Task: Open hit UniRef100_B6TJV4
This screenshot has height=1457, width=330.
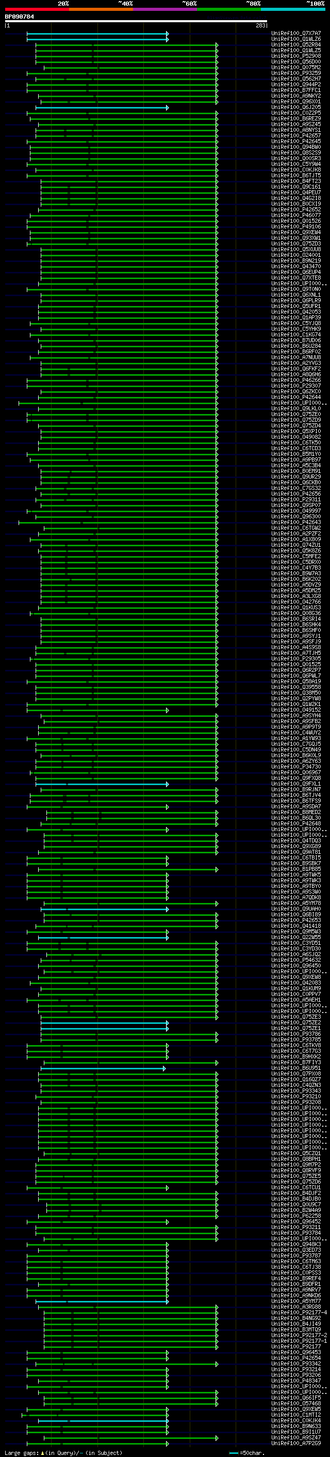Action: point(296,795)
